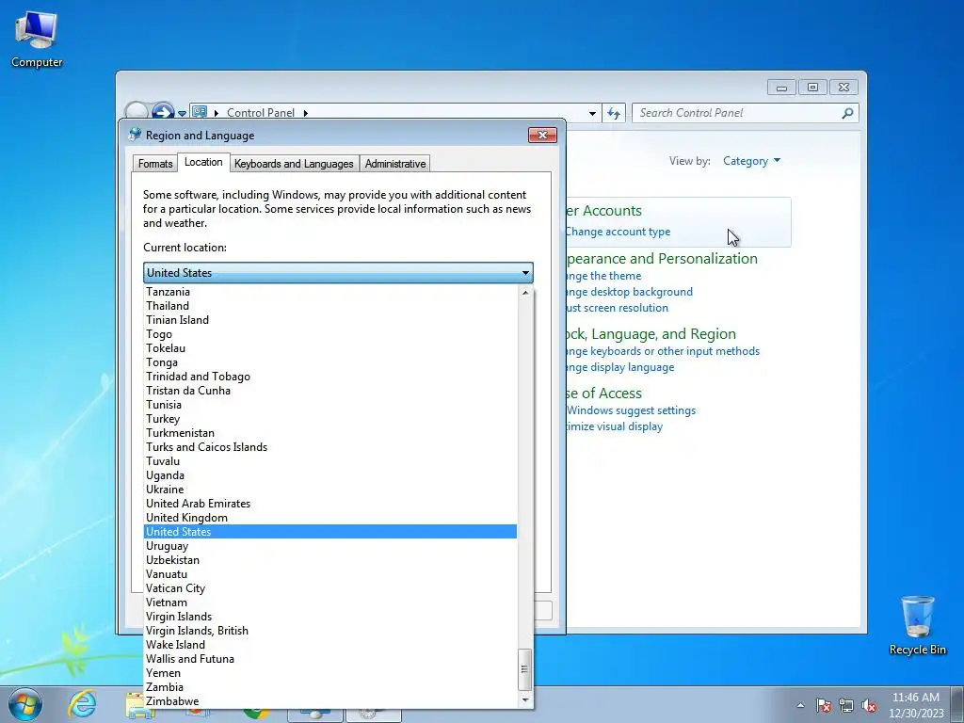This screenshot has height=723, width=964.
Task: Open the View by Category dropdown
Action: tap(751, 161)
